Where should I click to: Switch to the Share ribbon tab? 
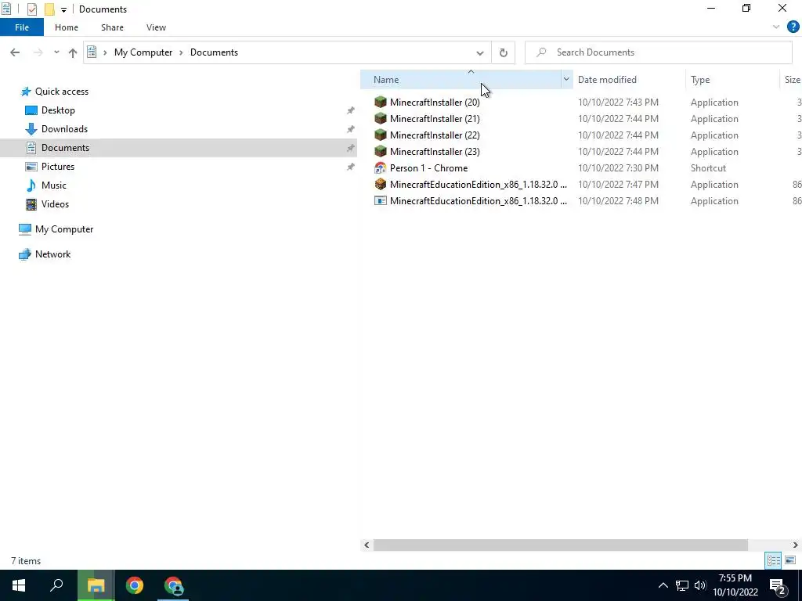tap(112, 27)
